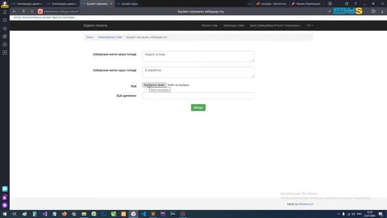Click the ENG keyboard language indicator
Image resolution: width=387 pixels, height=218 pixels.
(x=359, y=214)
